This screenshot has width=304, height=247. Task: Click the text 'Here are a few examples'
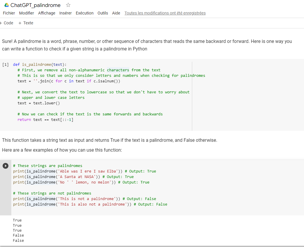(x=62, y=150)
